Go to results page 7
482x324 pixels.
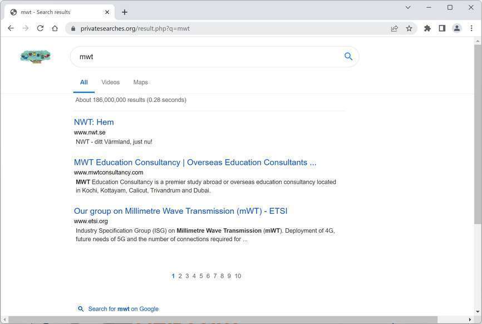click(x=215, y=276)
